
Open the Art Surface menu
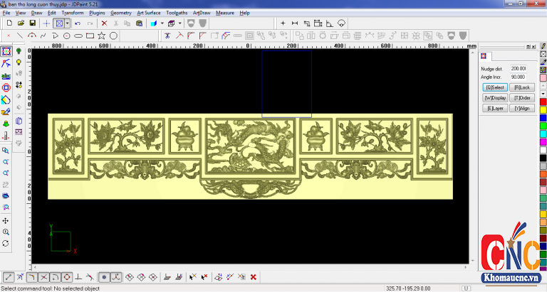point(148,13)
